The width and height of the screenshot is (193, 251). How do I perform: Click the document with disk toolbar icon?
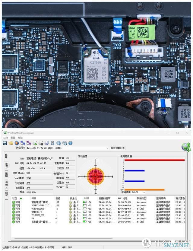[x=41, y=143]
